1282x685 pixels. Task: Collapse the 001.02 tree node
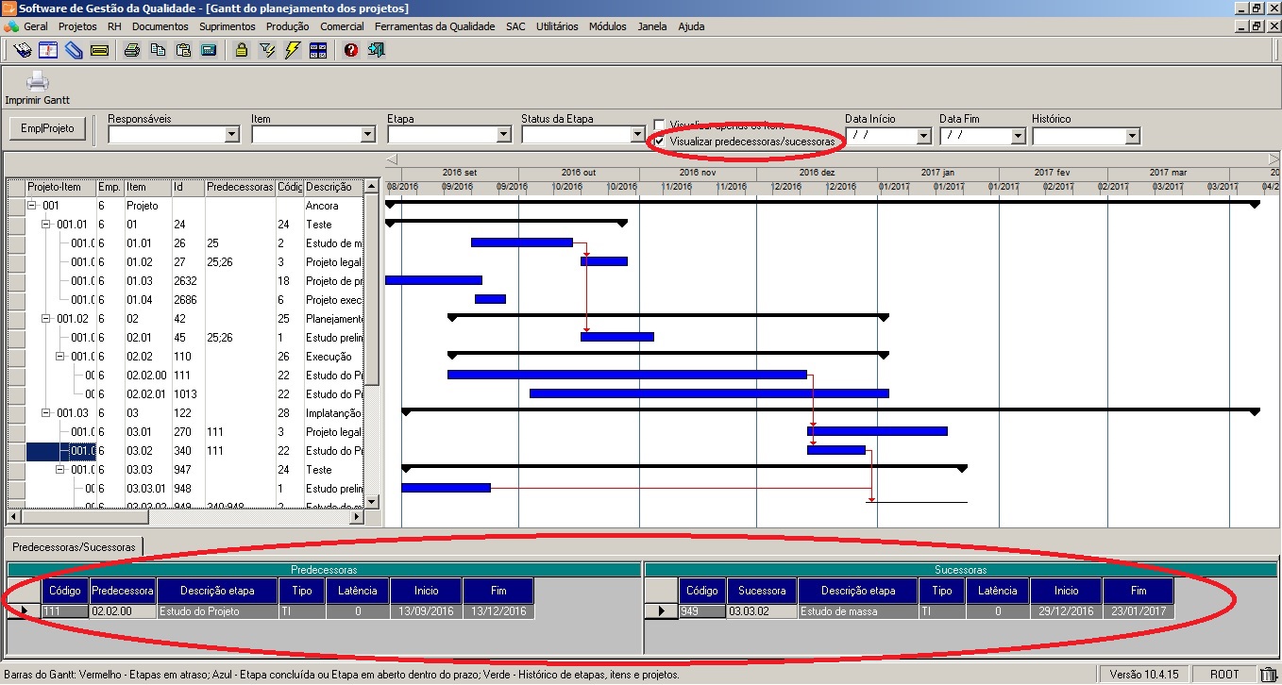coord(46,318)
